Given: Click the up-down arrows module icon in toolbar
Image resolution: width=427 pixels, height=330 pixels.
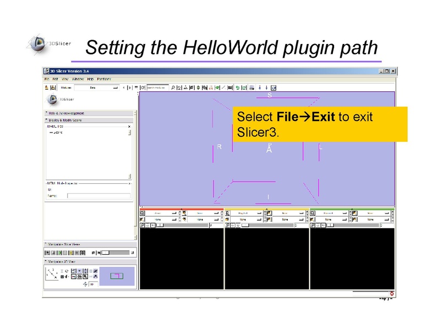Looking at the screenshot, I should pos(199,87).
